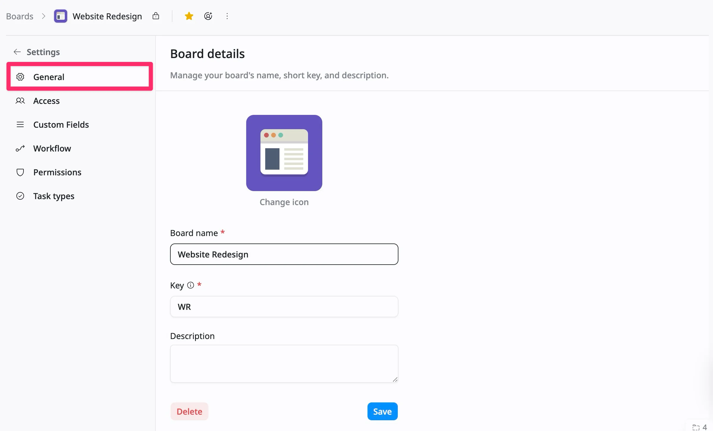Toggle the favorite star icon
Image resolution: width=713 pixels, height=431 pixels.
pyautogui.click(x=189, y=16)
